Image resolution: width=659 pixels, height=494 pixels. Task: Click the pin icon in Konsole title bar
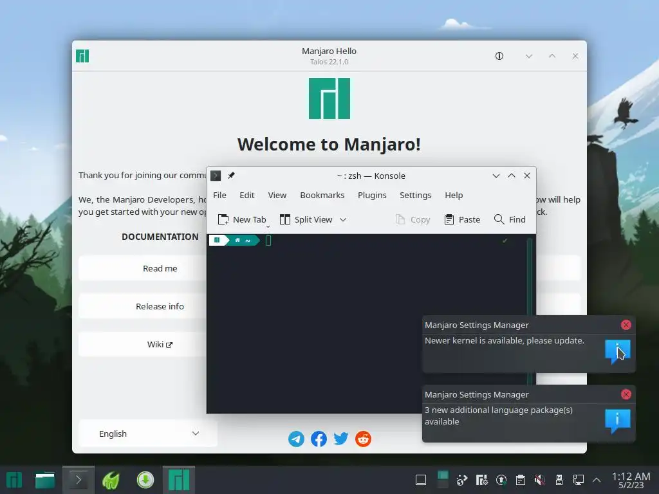(x=231, y=176)
